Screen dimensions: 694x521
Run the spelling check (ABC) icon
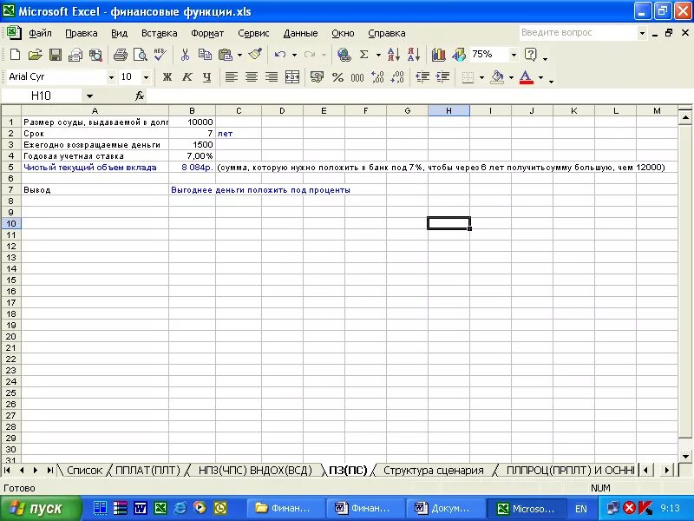click(x=160, y=55)
